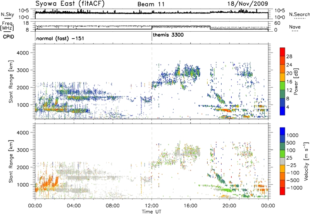Click the '04:00' time axis tick label
The image size is (310, 214).
pyautogui.click(x=74, y=206)
